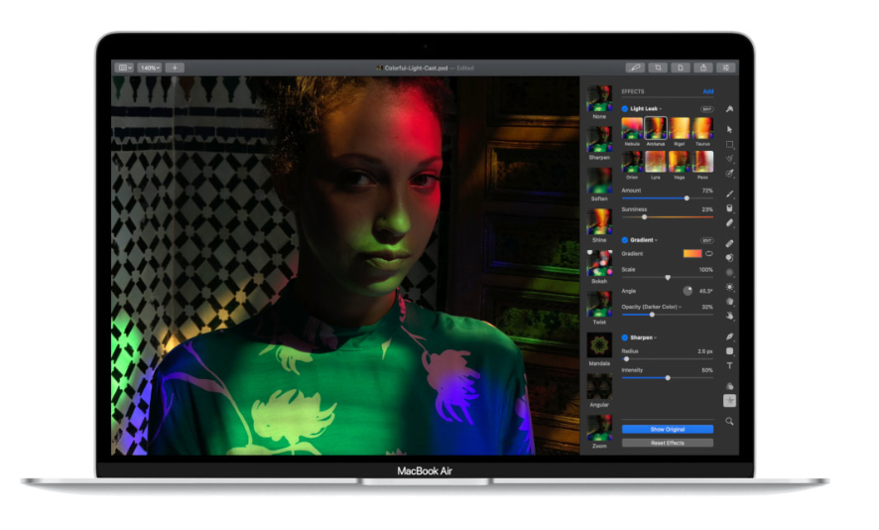The height and width of the screenshot is (530, 879).
Task: Click Add in the Effects panel
Action: point(707,91)
